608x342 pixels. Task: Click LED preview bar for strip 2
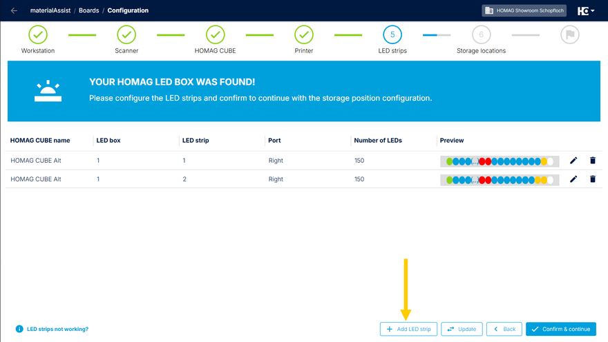[x=500, y=180]
